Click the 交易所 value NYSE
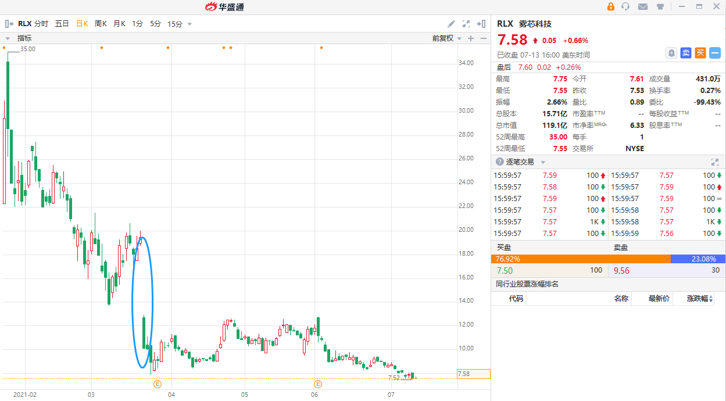The image size is (726, 401). (x=635, y=149)
